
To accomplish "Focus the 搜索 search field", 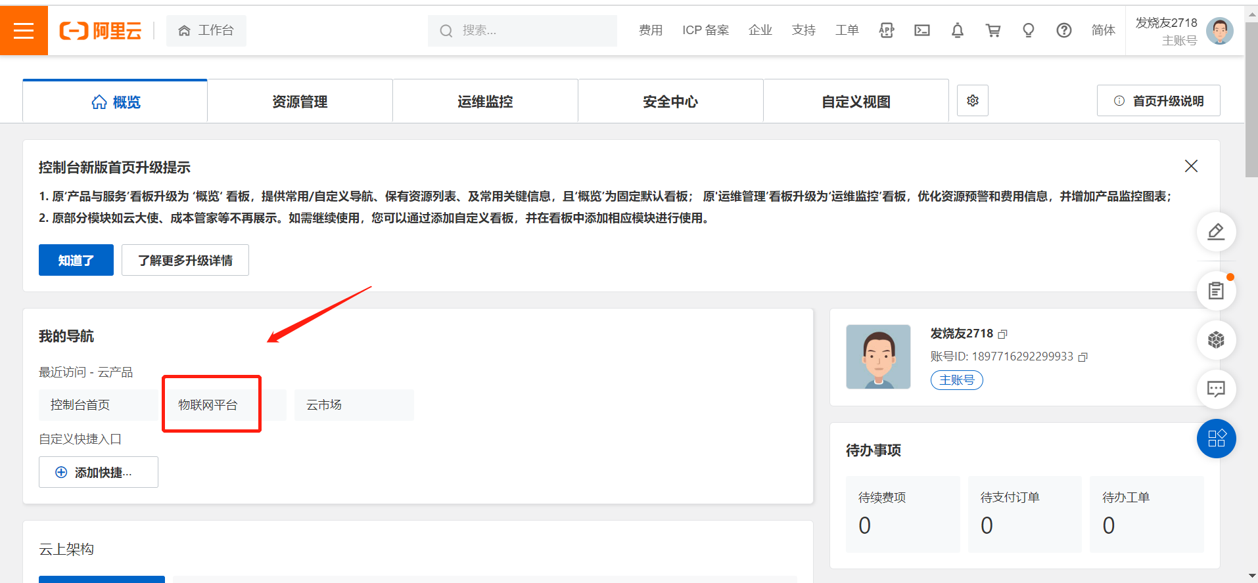I will (523, 30).
